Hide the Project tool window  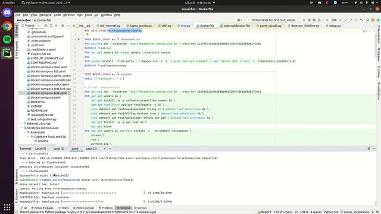pos(68,26)
